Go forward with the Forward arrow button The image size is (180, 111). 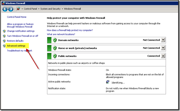(11, 9)
